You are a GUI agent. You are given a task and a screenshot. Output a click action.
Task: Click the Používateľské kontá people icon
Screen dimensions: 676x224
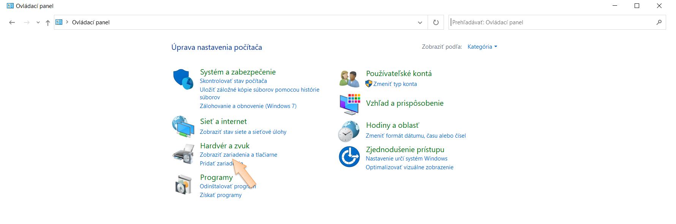coord(349,79)
